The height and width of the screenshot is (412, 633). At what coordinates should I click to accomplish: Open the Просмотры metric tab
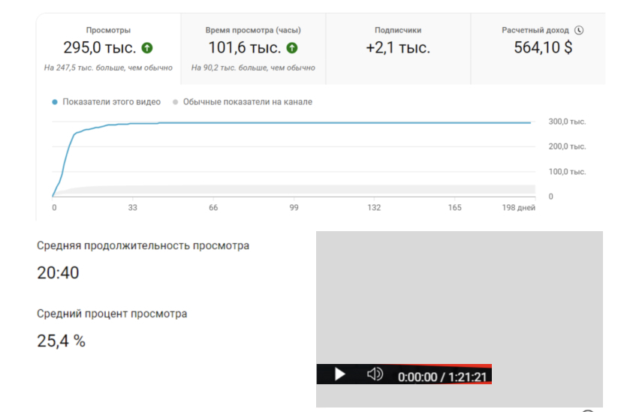coord(108,49)
